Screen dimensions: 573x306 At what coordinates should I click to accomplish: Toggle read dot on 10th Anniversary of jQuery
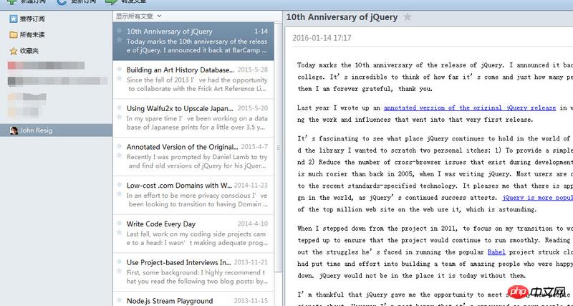[x=119, y=31]
